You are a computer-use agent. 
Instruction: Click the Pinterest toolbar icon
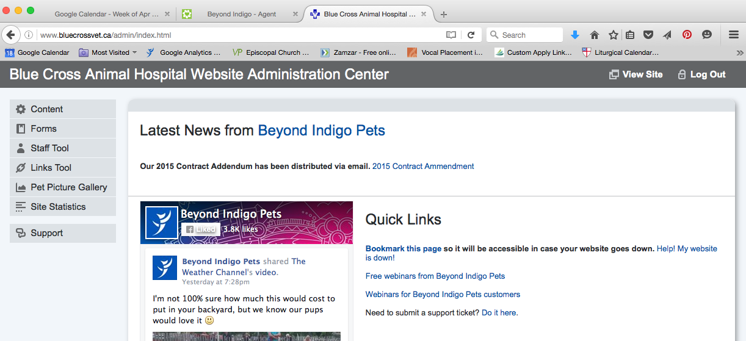coord(687,35)
